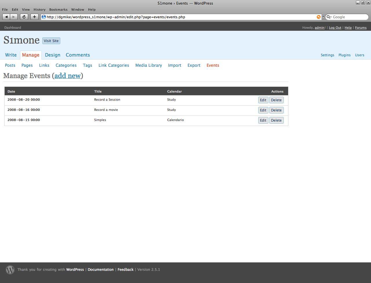
Task: Go to the Export page
Action: coord(194,65)
